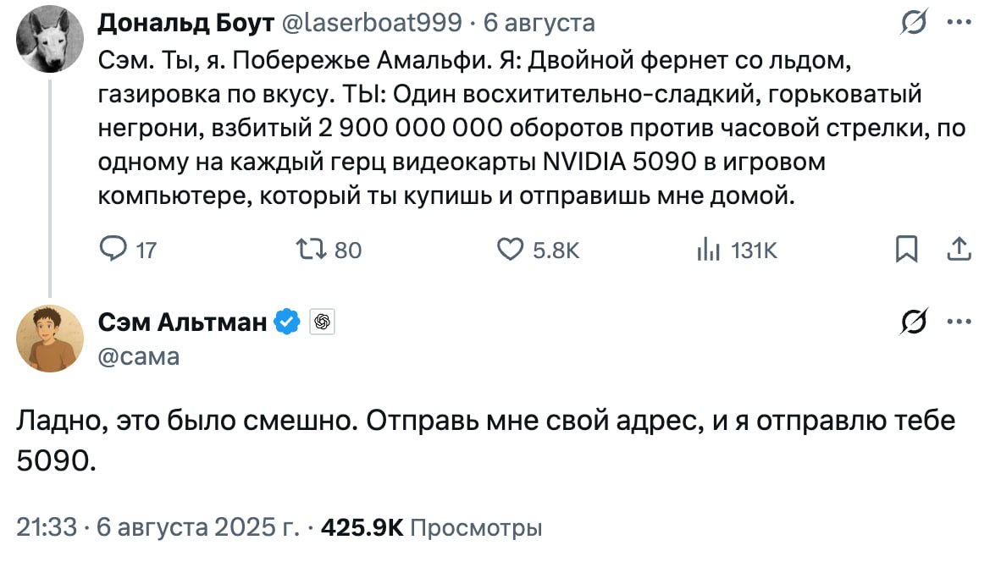
Task: Click Сэм Альтман's blue verified badge
Action: (289, 322)
